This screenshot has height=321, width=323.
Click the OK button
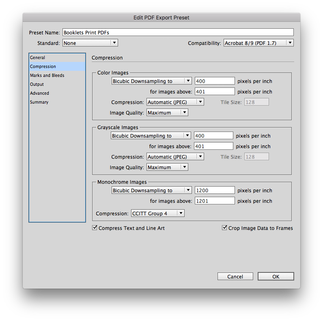[276, 276]
